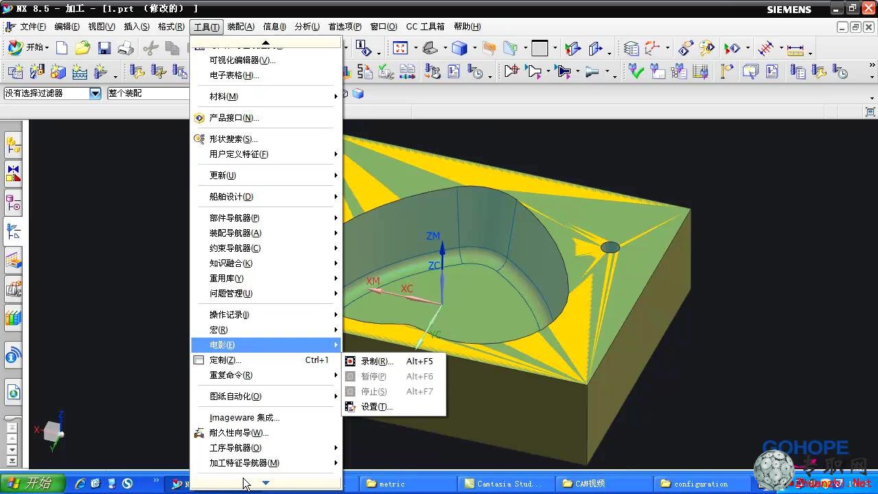Click the Print icon
Image resolution: width=878 pixels, height=494 pixels.
(x=126, y=48)
